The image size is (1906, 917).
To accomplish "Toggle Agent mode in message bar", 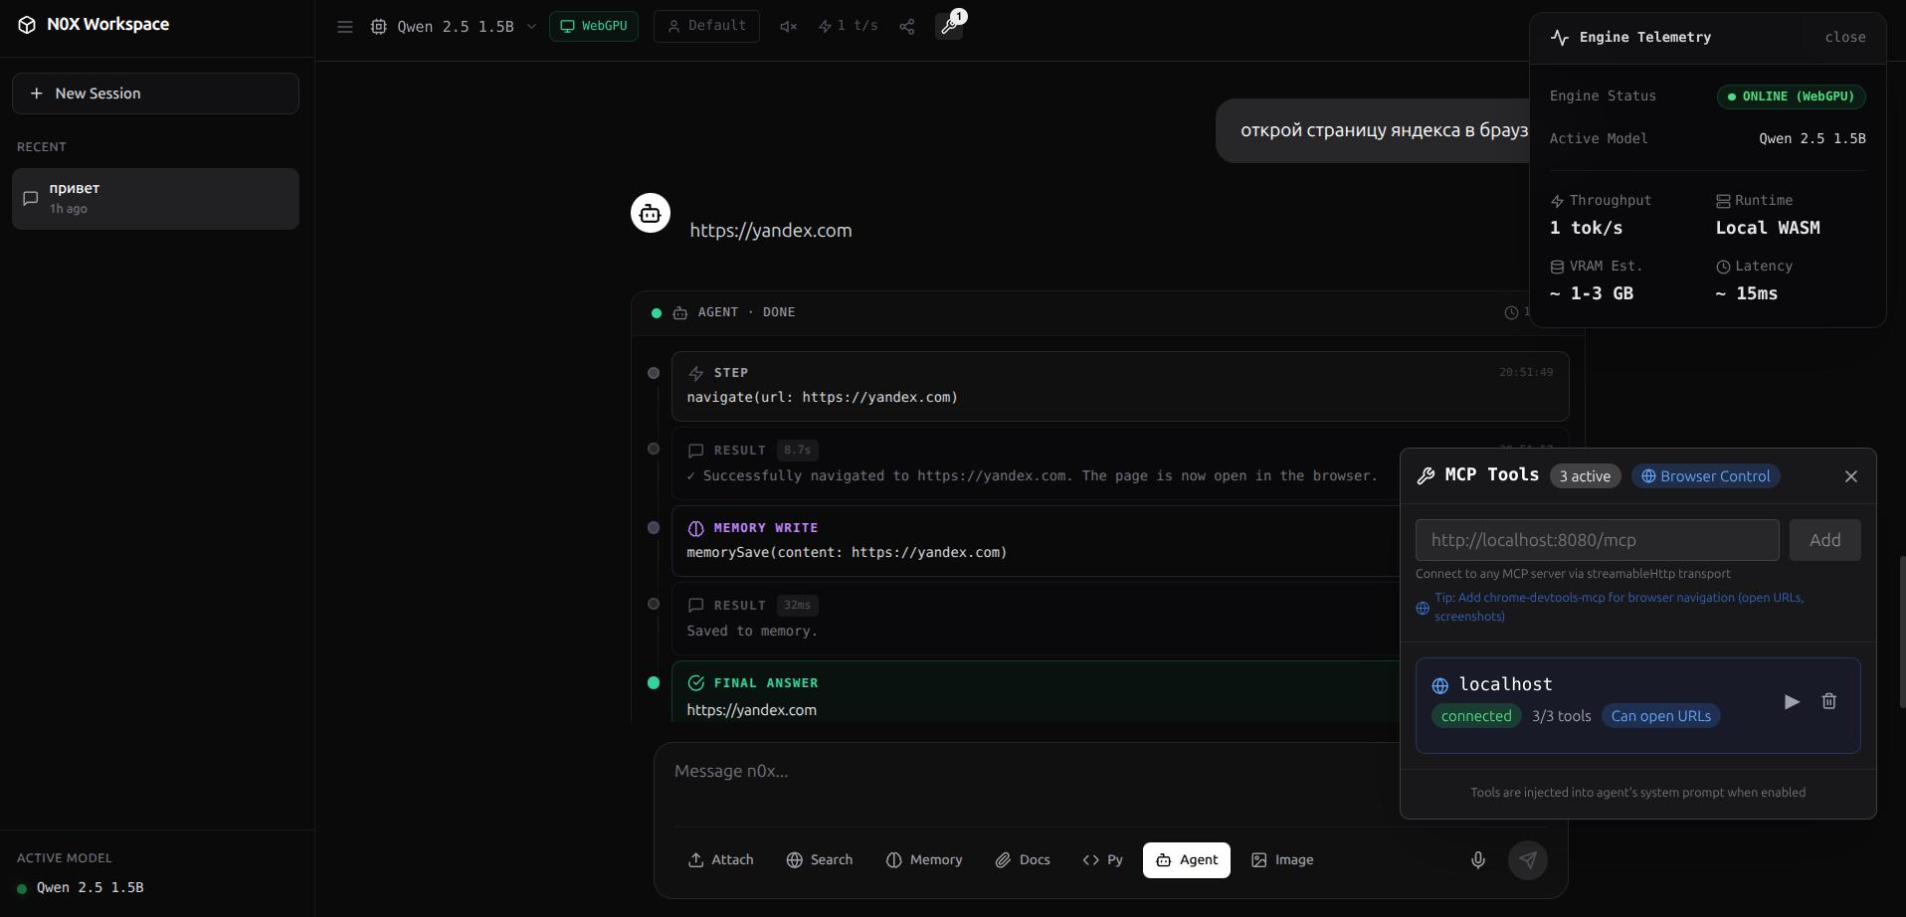I will click(x=1186, y=860).
